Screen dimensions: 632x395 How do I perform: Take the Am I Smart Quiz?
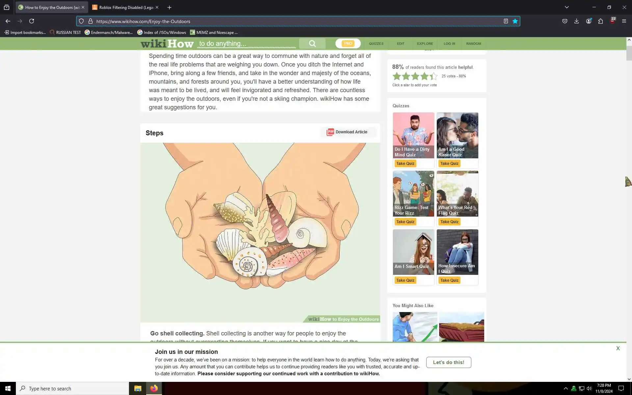tap(405, 280)
